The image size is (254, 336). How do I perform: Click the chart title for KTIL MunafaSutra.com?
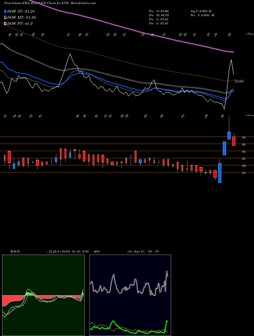(x=50, y=3)
